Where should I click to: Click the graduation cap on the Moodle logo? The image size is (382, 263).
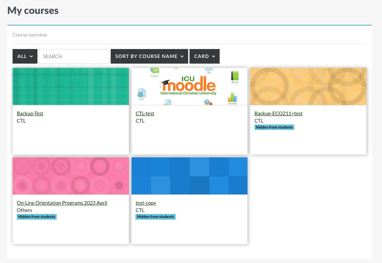coord(165,82)
